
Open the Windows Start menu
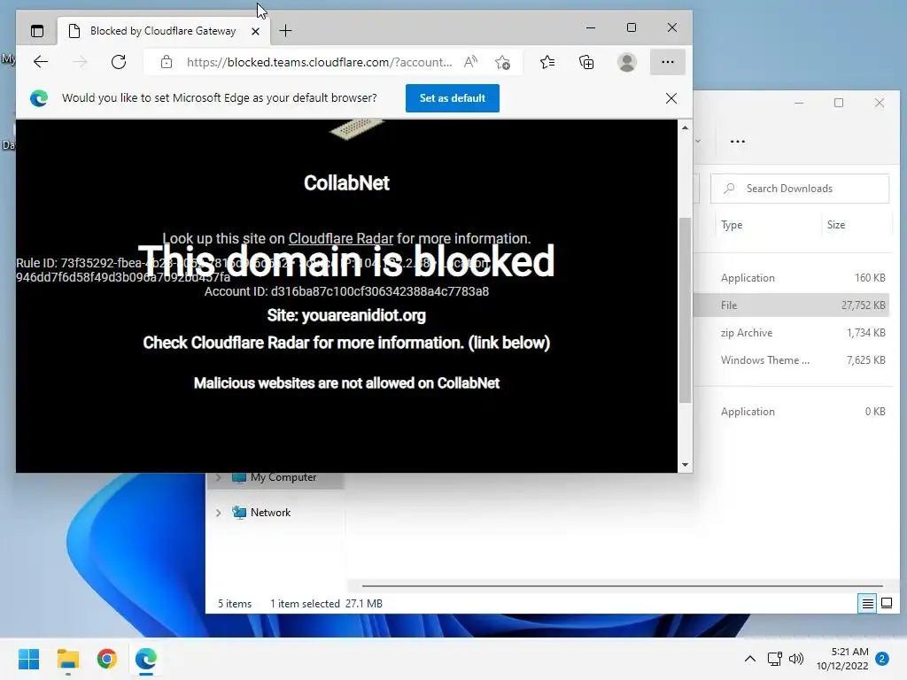29,659
